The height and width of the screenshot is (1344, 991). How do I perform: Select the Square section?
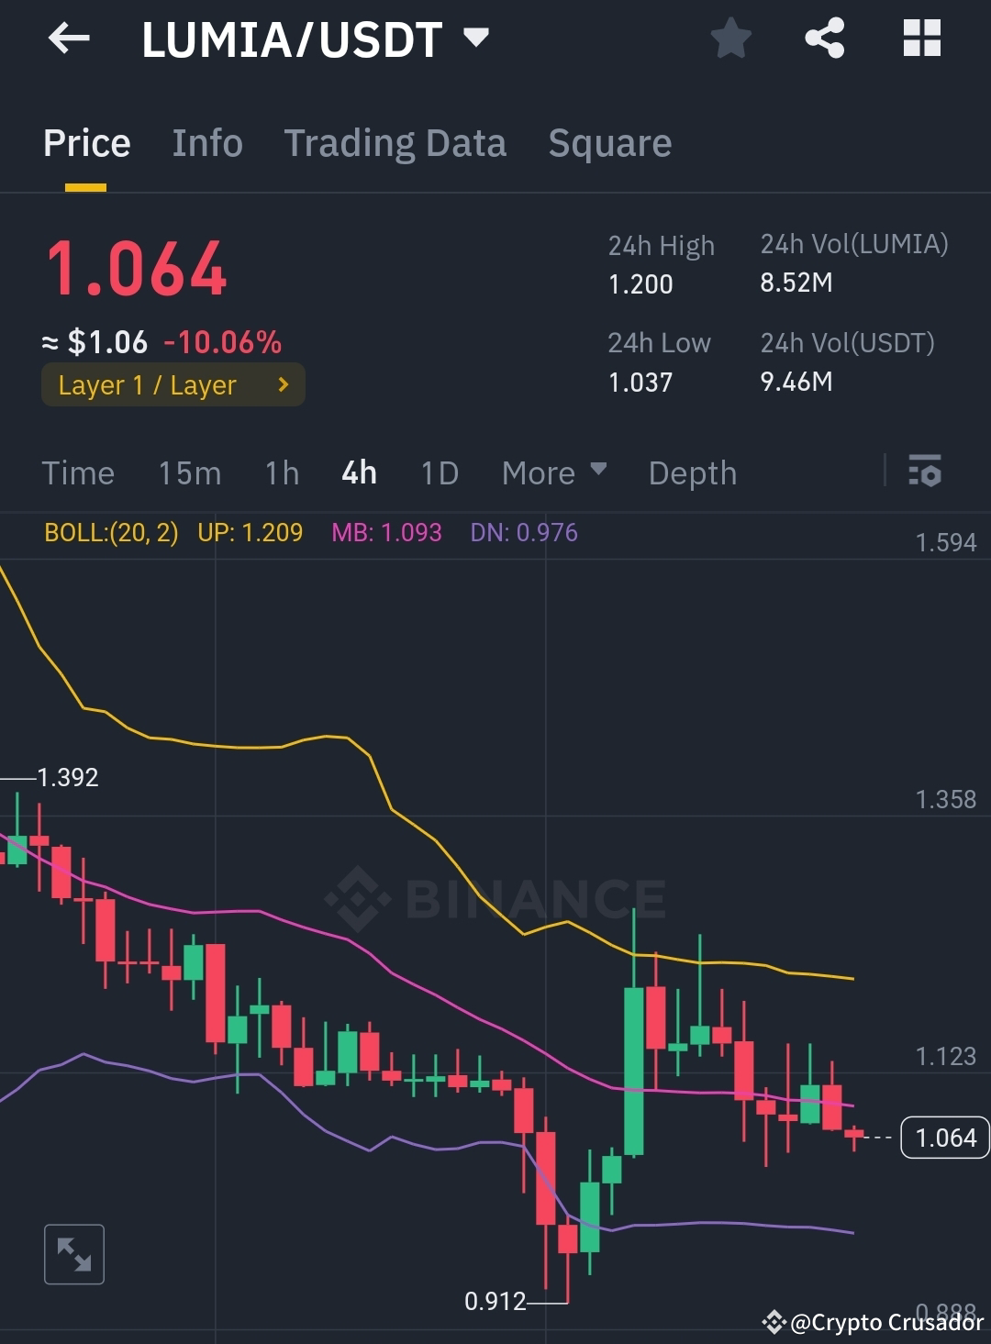pos(609,143)
